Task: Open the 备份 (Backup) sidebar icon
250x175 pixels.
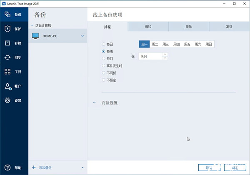Action: [7, 15]
